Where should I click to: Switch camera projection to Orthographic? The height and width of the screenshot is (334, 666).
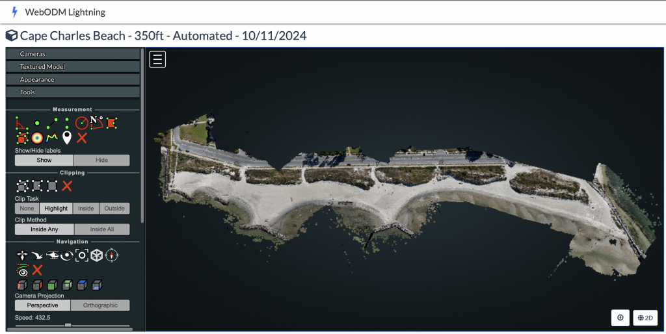(100, 305)
